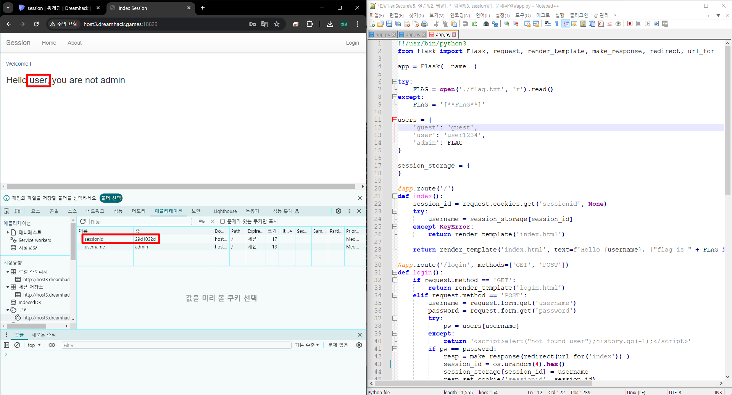
Task: Switch to the 네트워크 DevTools tab
Action: pos(95,211)
